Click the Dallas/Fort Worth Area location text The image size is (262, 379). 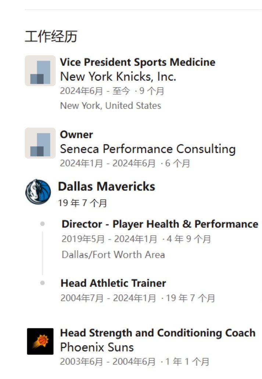(x=113, y=255)
